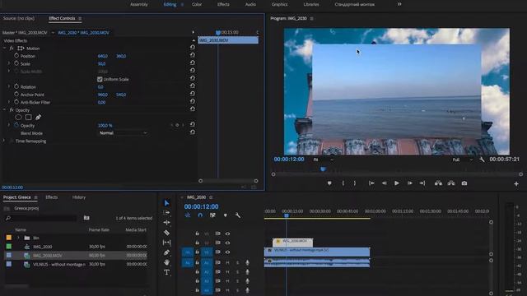Expand Time Remapping effect
The image size is (527, 296).
[4, 141]
